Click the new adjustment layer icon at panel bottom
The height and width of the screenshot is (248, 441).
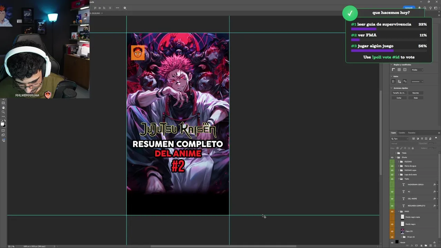(x=421, y=246)
